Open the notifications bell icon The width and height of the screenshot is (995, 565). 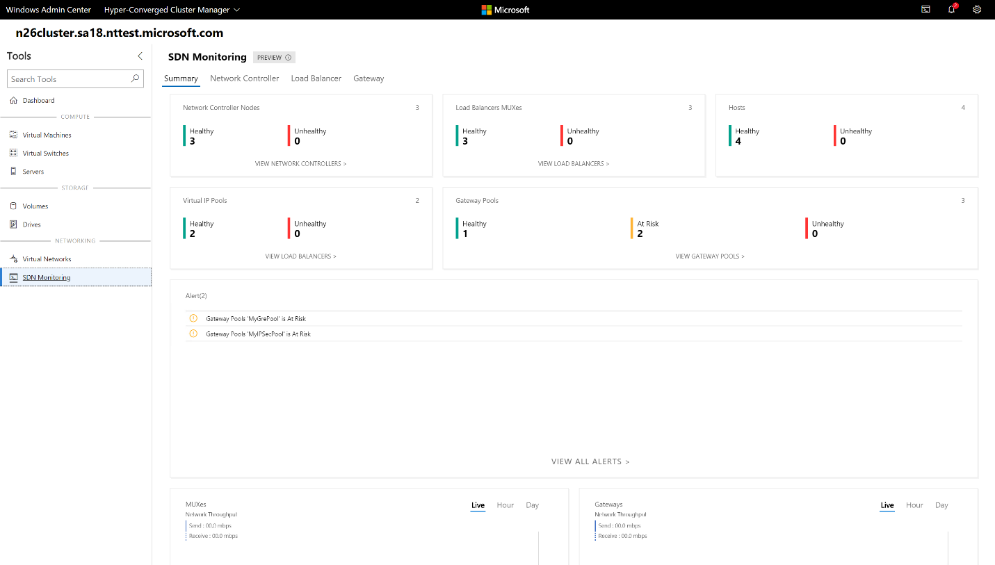click(x=951, y=10)
